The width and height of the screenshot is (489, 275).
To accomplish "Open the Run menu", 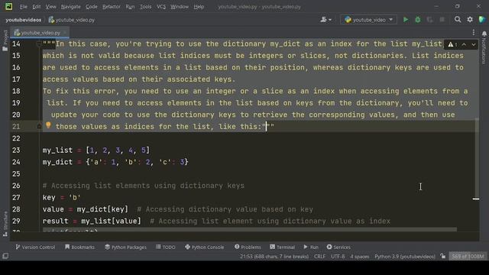I will (130, 7).
